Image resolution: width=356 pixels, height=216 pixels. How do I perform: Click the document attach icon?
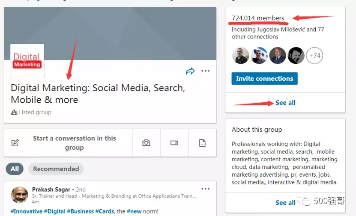[x=202, y=143]
